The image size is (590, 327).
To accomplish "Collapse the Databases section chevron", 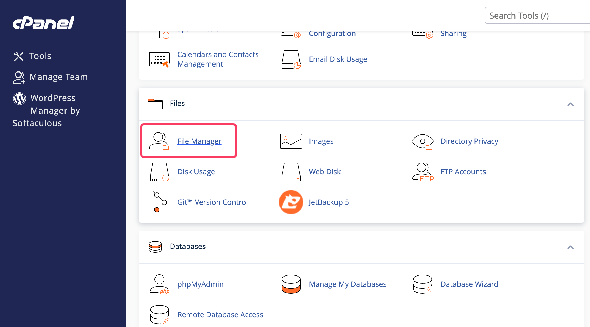I will tap(571, 247).
